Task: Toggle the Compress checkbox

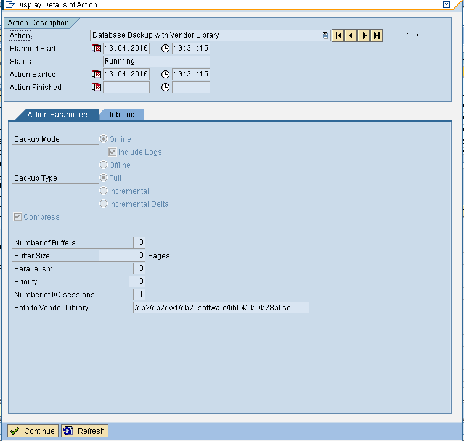Action: [x=17, y=216]
